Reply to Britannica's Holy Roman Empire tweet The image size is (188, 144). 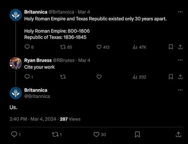pos(27,47)
